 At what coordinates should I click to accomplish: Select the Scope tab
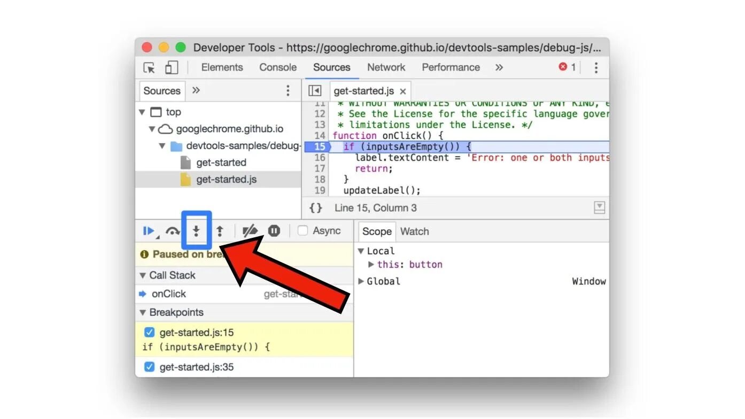tap(377, 231)
